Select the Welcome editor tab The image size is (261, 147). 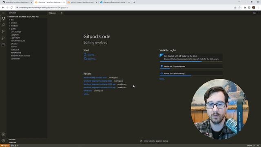(x=52, y=13)
